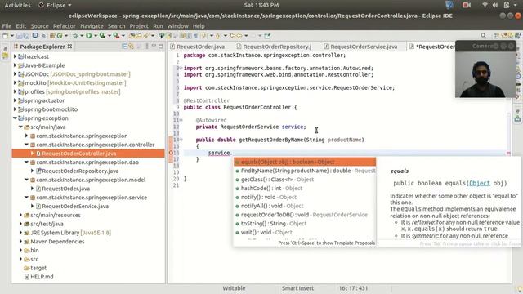This screenshot has width=523, height=294.
Task: Click the error marker on line 16
Action: pos(171,153)
